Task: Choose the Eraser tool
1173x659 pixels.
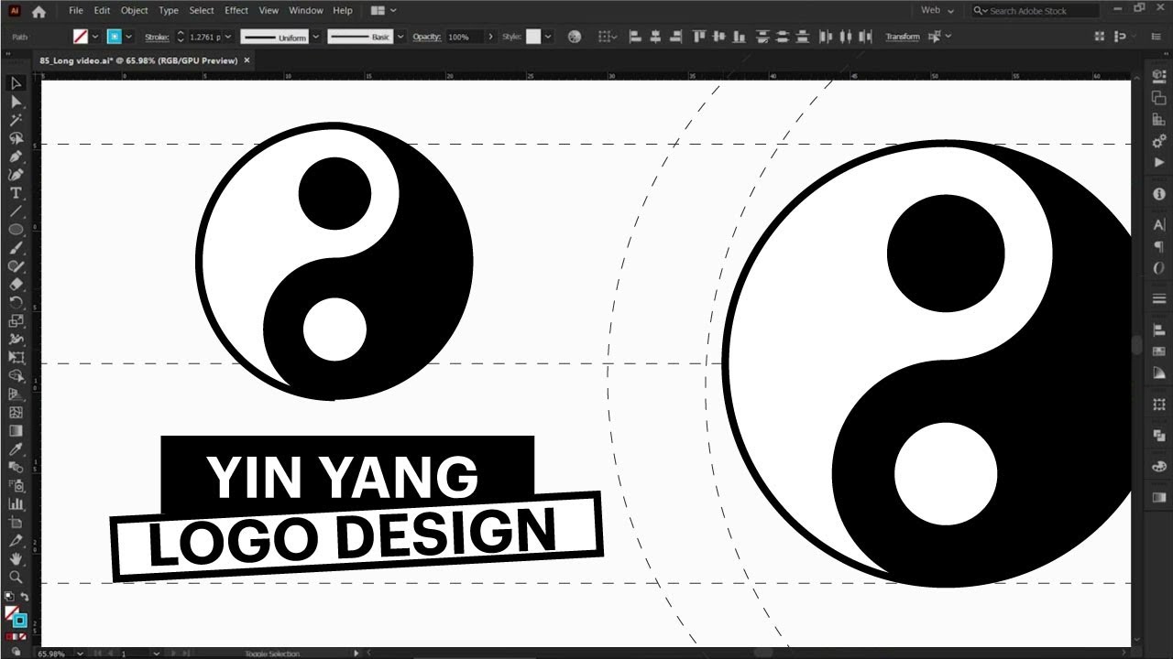Action: point(16,285)
